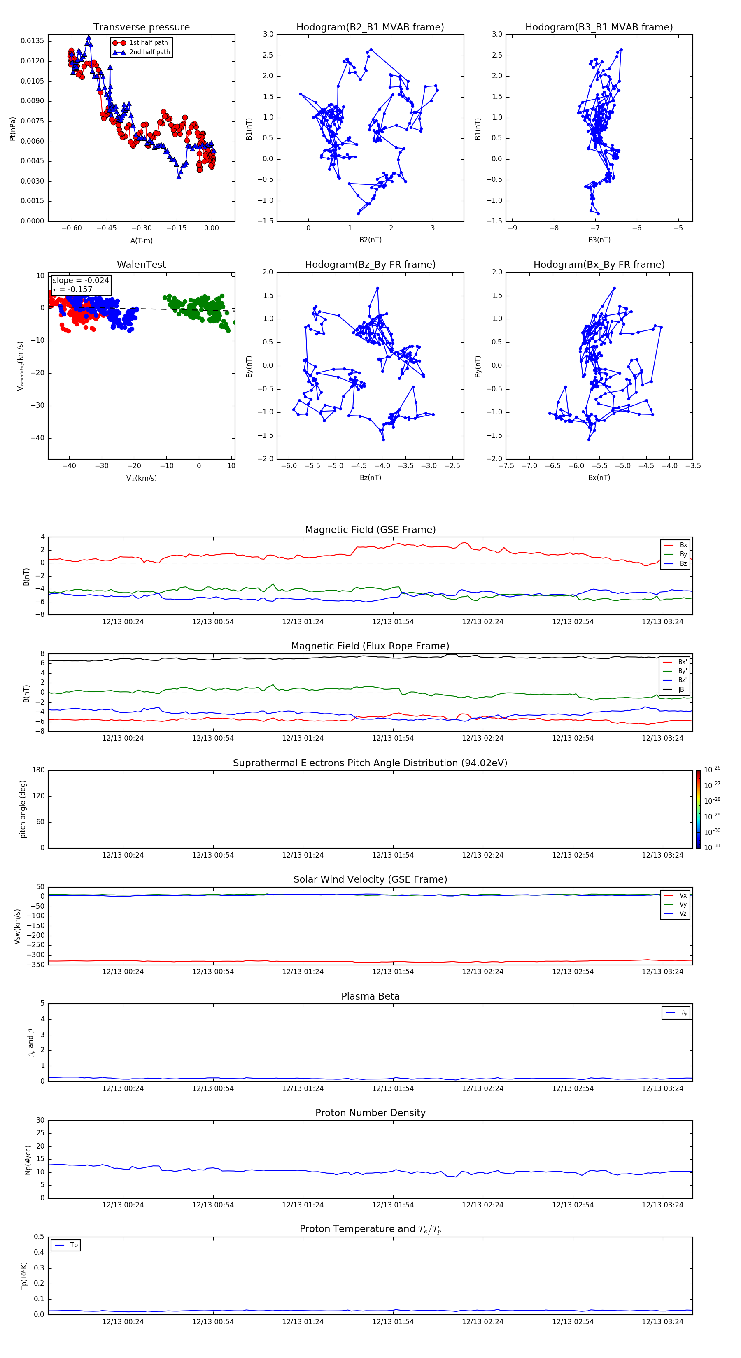Select the colorbar bottom label 10^-31
Image resolution: width=741 pixels, height=1358 pixels.
pyautogui.click(x=712, y=847)
